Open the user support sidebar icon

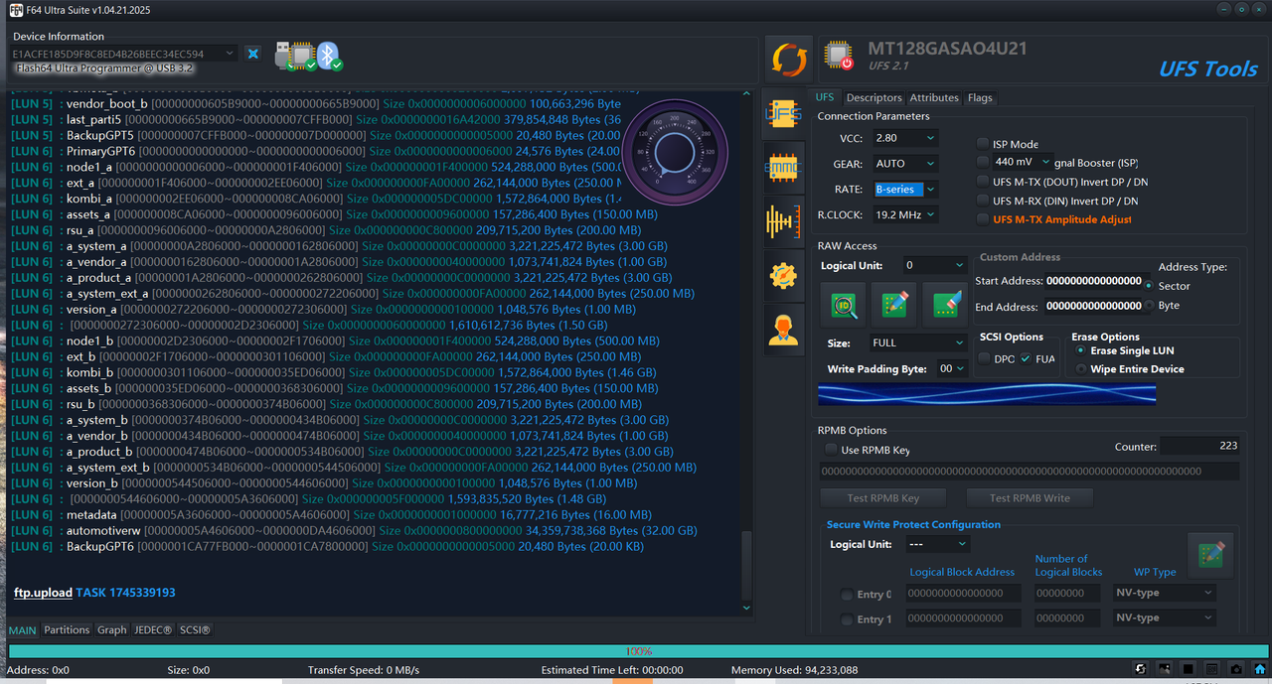784,330
